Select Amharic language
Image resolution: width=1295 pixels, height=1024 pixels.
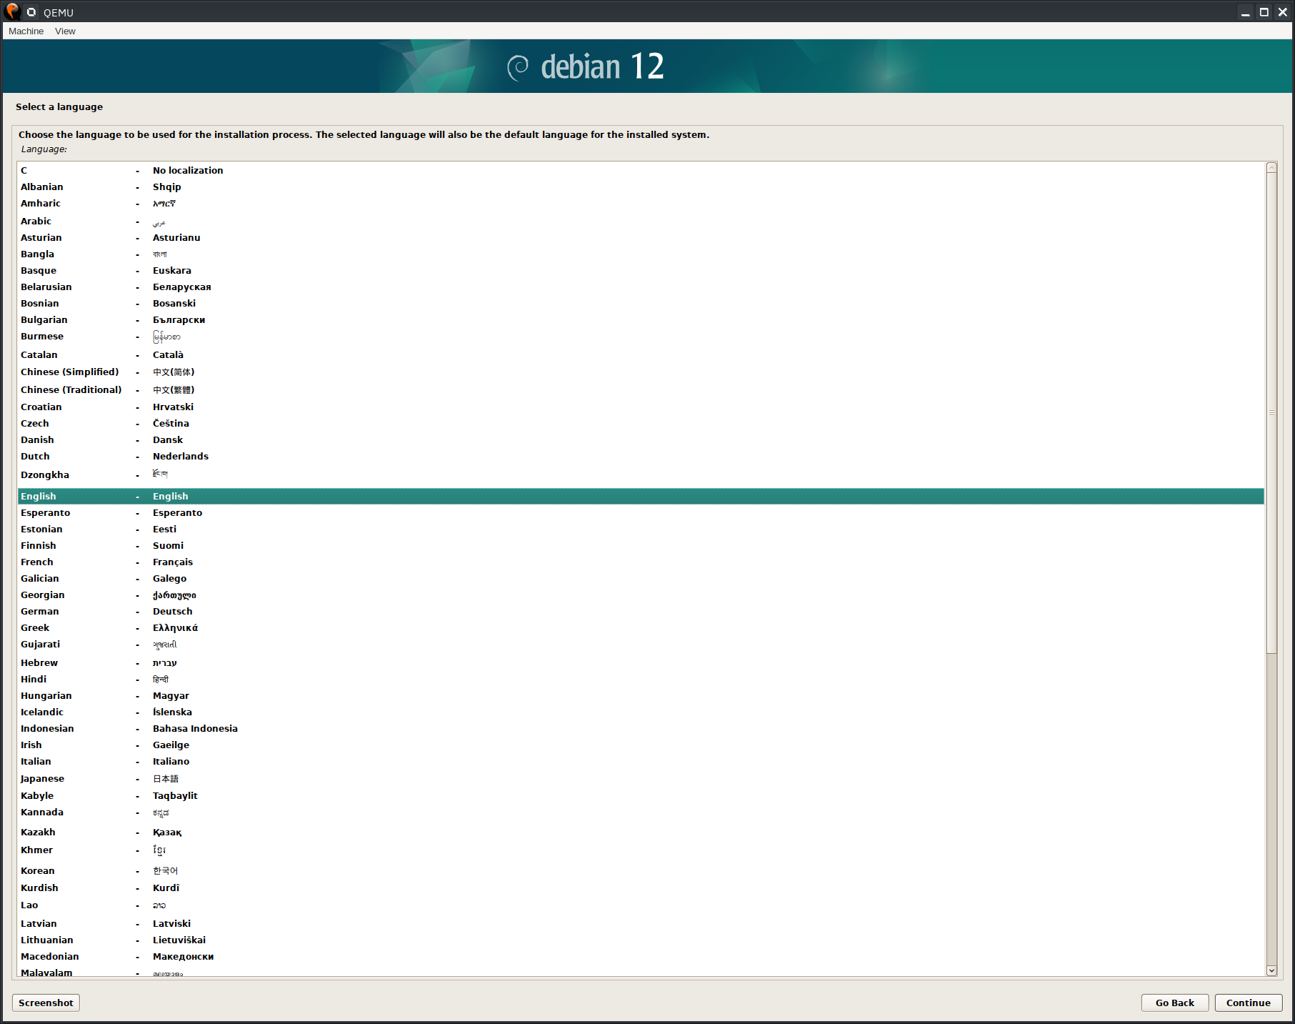[641, 203]
